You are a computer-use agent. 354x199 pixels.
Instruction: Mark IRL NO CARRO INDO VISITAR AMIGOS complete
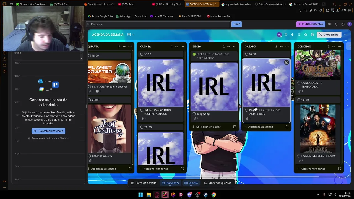142,110
